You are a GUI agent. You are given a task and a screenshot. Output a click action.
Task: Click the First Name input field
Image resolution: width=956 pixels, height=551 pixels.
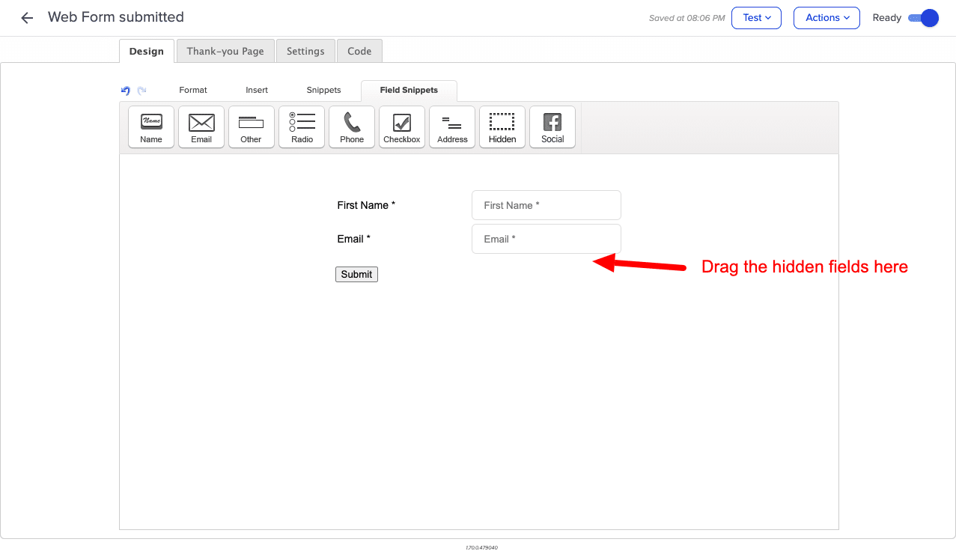(546, 204)
